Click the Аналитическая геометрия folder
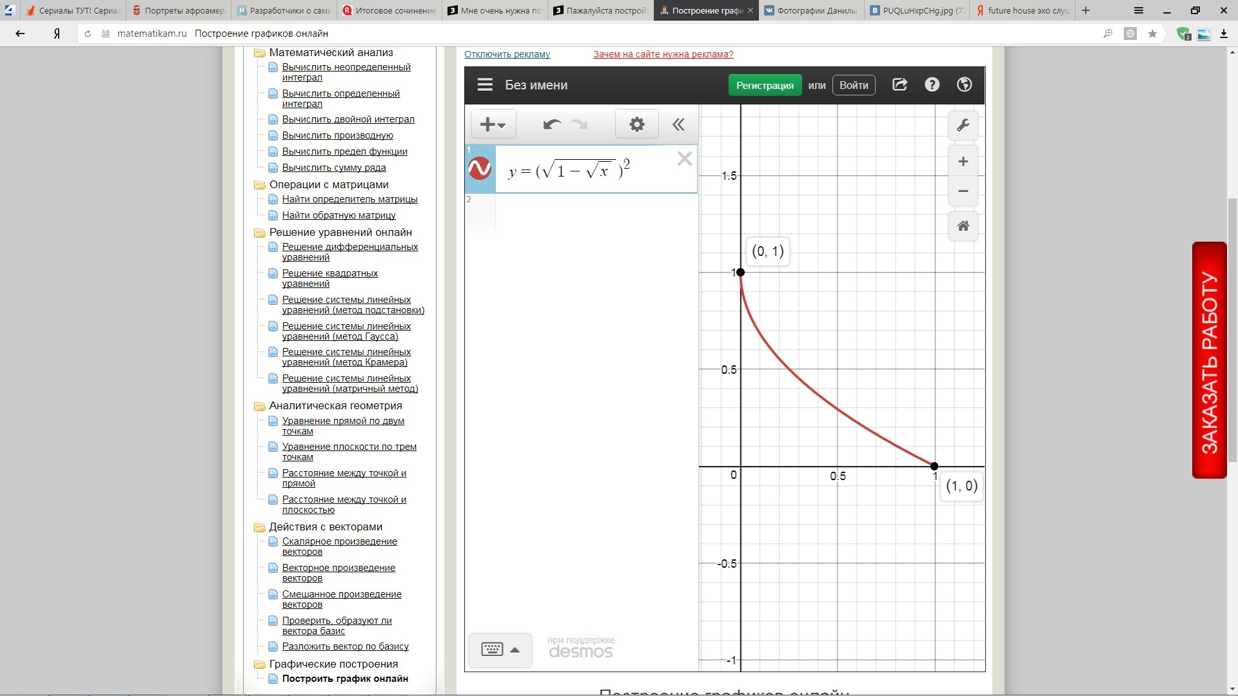 click(335, 405)
